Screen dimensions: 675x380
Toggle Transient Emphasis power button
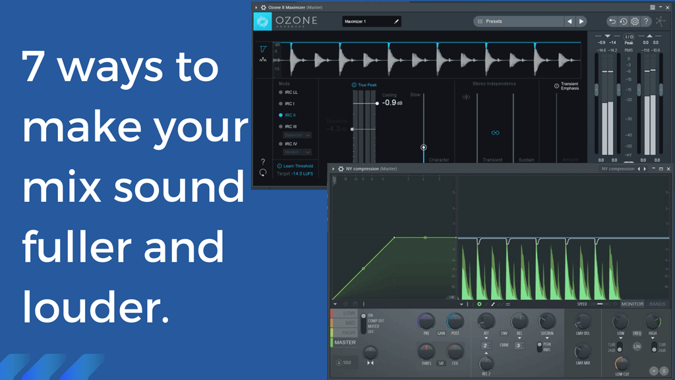pyautogui.click(x=556, y=85)
